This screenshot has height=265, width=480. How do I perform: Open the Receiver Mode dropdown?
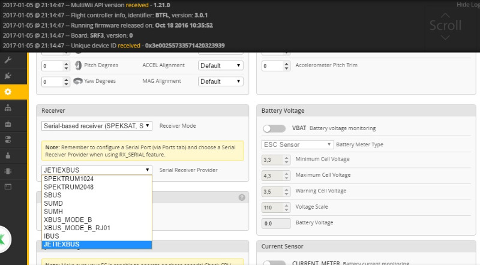coord(97,126)
